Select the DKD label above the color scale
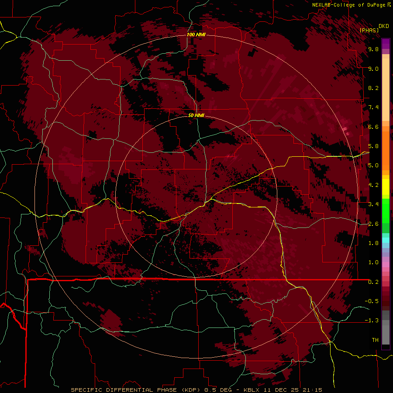The height and width of the screenshot is (393, 393). pos(383,26)
